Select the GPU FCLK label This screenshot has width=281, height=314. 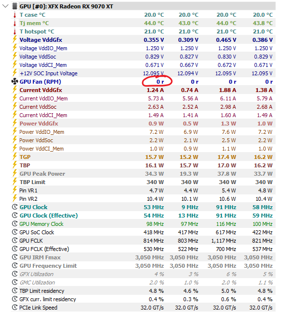point(31,241)
